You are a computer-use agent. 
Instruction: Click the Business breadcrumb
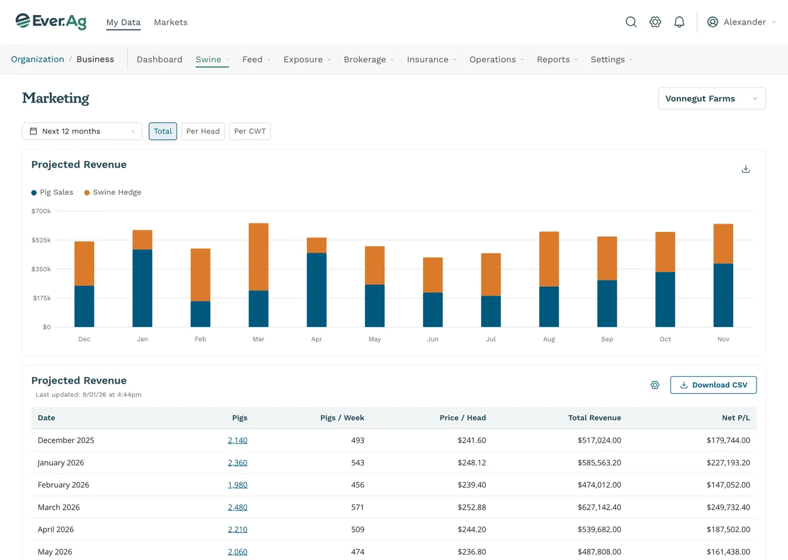[x=95, y=59]
